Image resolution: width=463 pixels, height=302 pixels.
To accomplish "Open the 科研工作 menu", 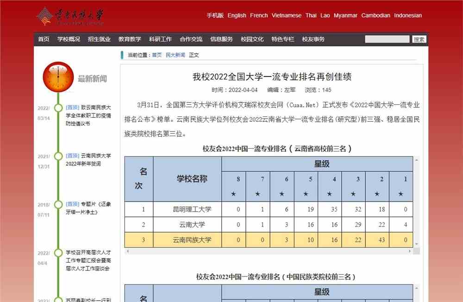I will click(x=160, y=39).
